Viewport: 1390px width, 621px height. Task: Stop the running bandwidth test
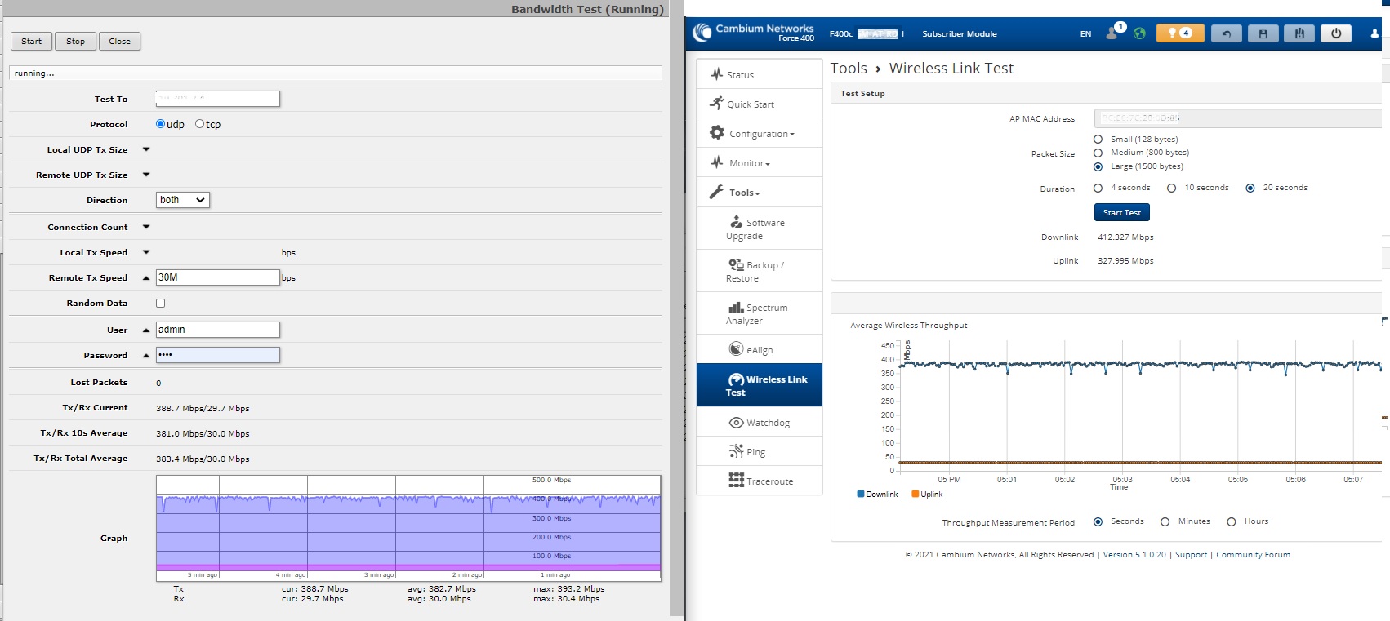75,42
